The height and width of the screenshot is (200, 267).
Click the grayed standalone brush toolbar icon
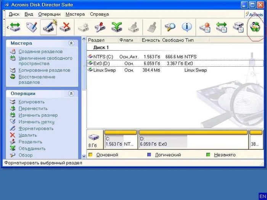point(152,27)
